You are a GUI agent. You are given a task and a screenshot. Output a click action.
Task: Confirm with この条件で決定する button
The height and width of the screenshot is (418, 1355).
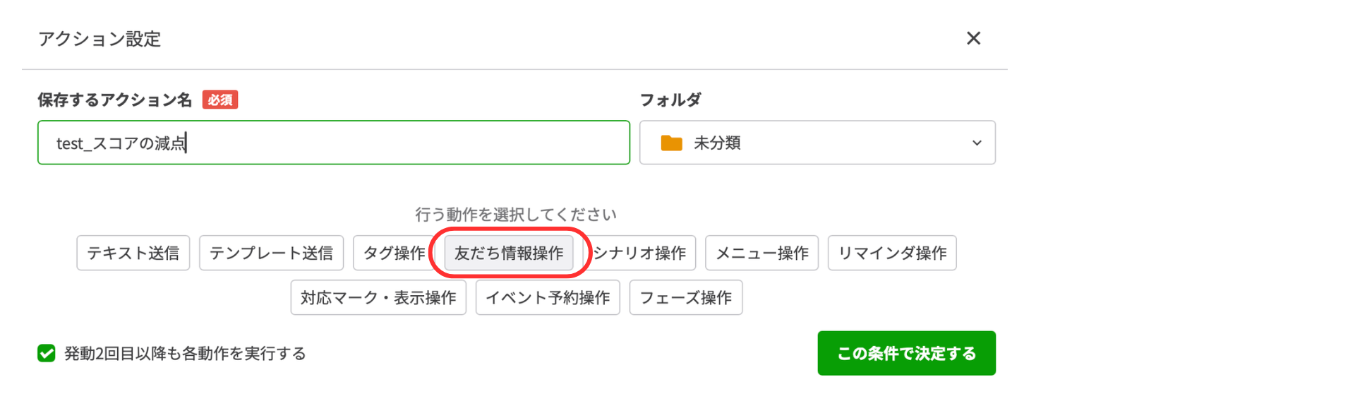pyautogui.click(x=906, y=353)
